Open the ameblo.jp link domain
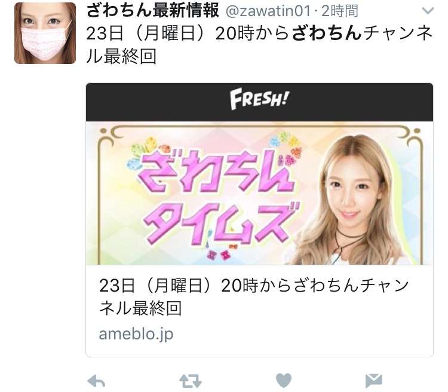Viewport: 448px width, 392px height. tap(136, 333)
